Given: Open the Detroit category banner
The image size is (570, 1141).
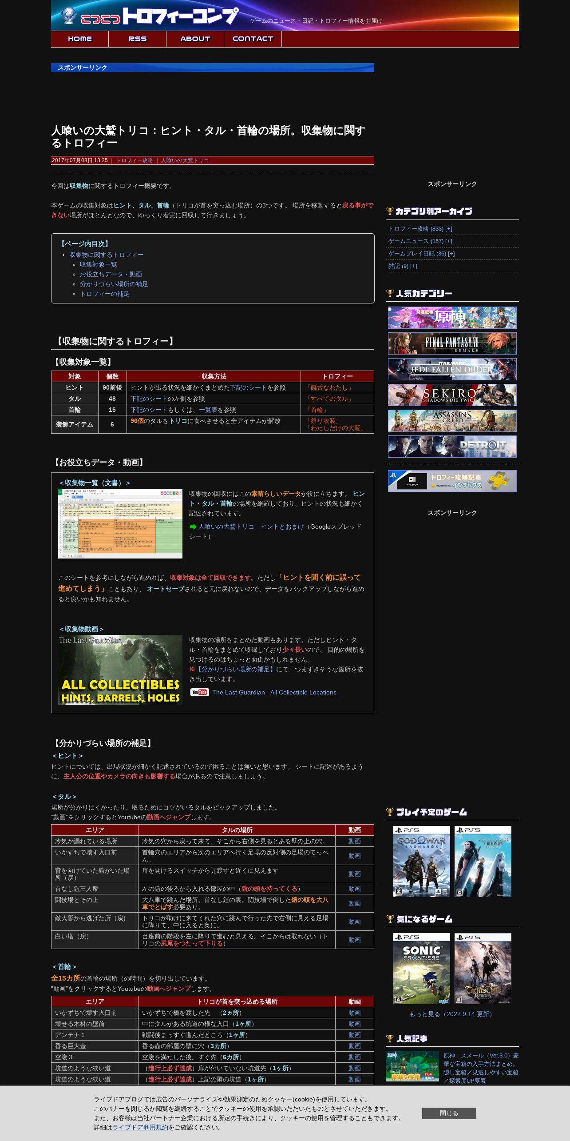Looking at the screenshot, I should (452, 447).
